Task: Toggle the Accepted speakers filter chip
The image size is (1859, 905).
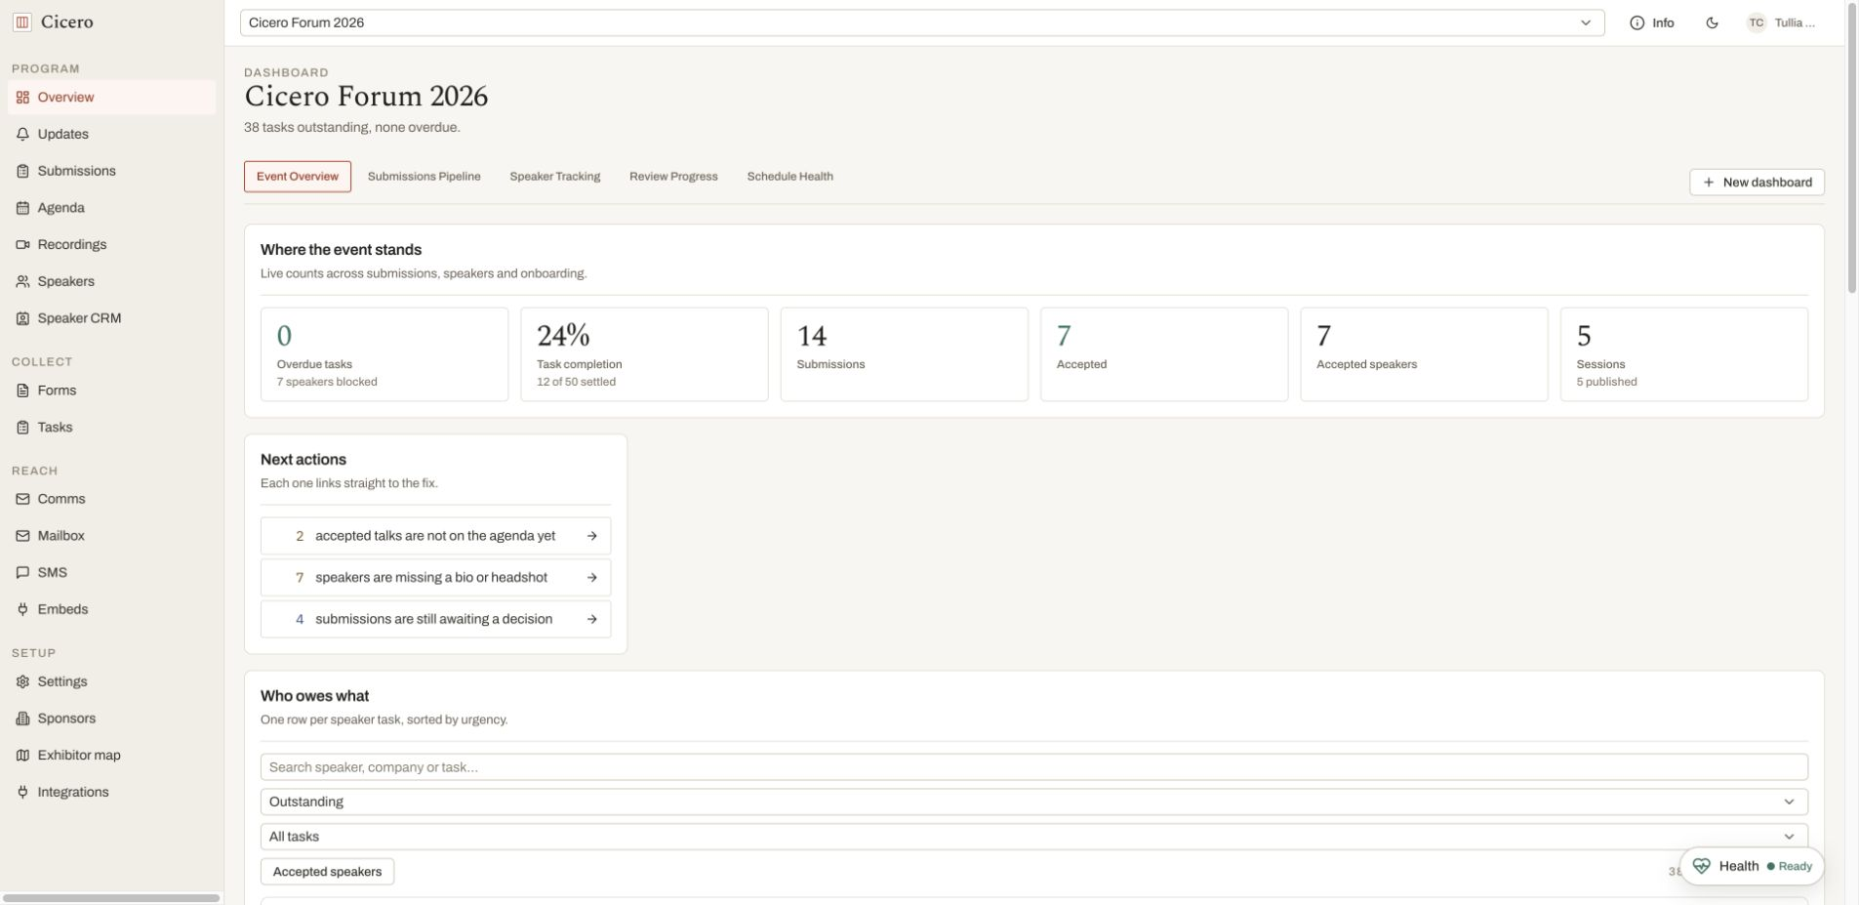Action: click(327, 872)
